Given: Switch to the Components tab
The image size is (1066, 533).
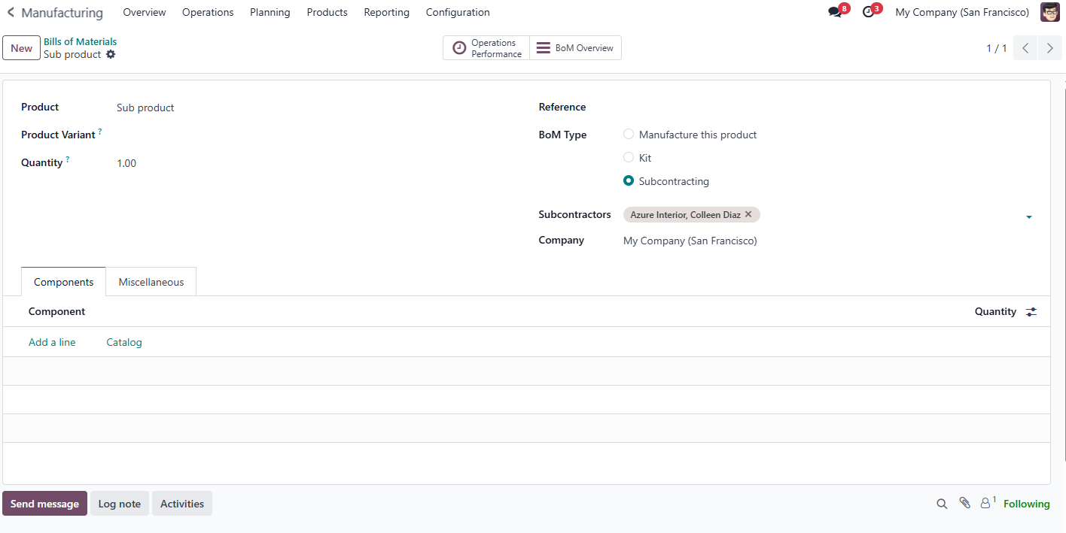Looking at the screenshot, I should pyautogui.click(x=64, y=282).
